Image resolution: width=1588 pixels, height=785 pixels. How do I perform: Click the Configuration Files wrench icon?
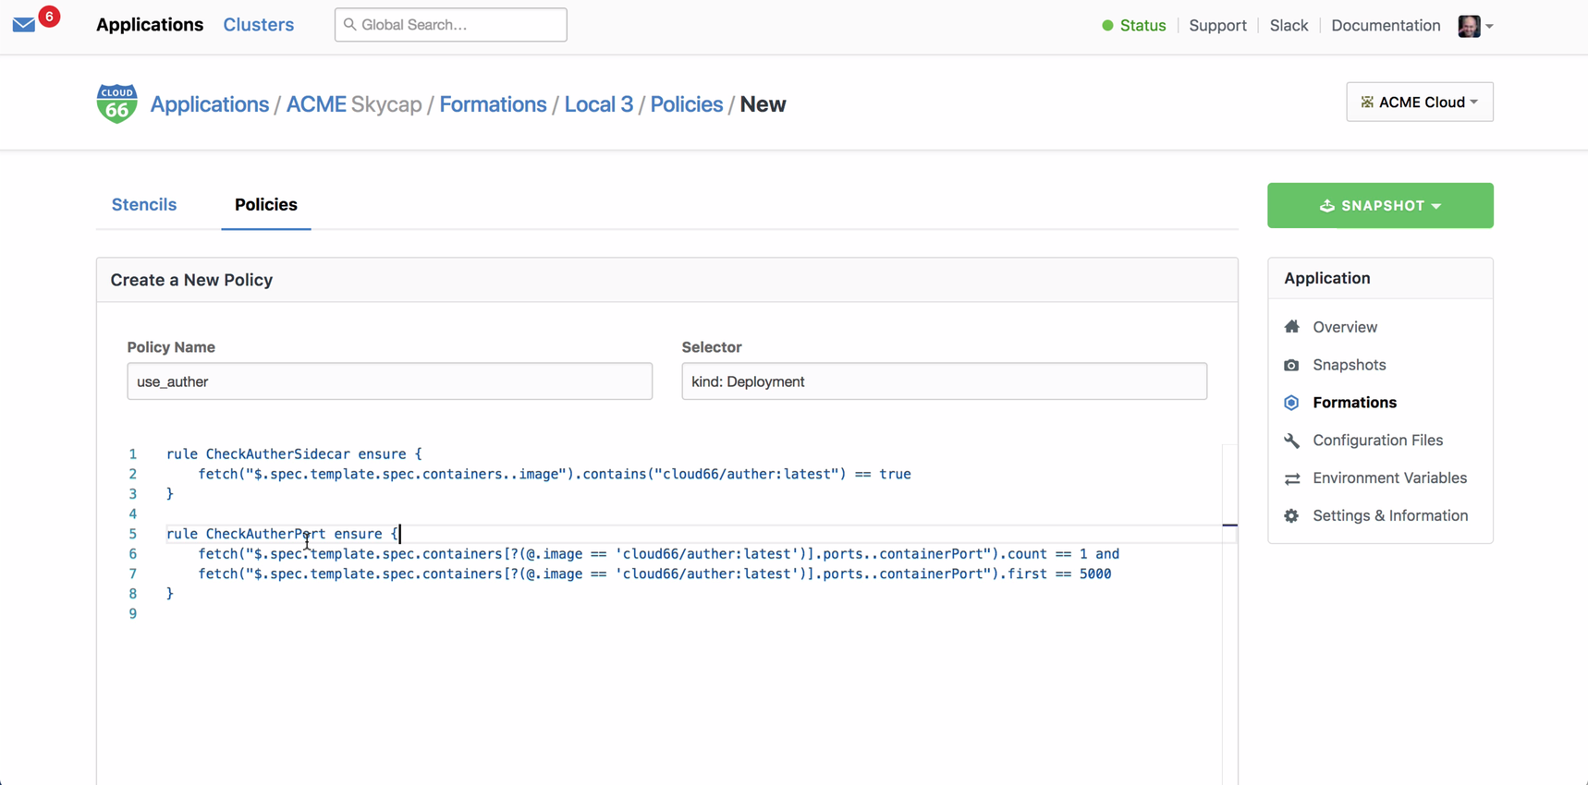[x=1291, y=441]
